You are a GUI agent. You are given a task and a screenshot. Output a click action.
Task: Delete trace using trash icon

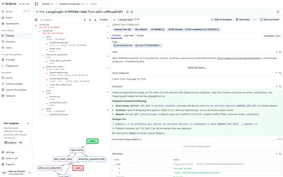click(x=278, y=12)
